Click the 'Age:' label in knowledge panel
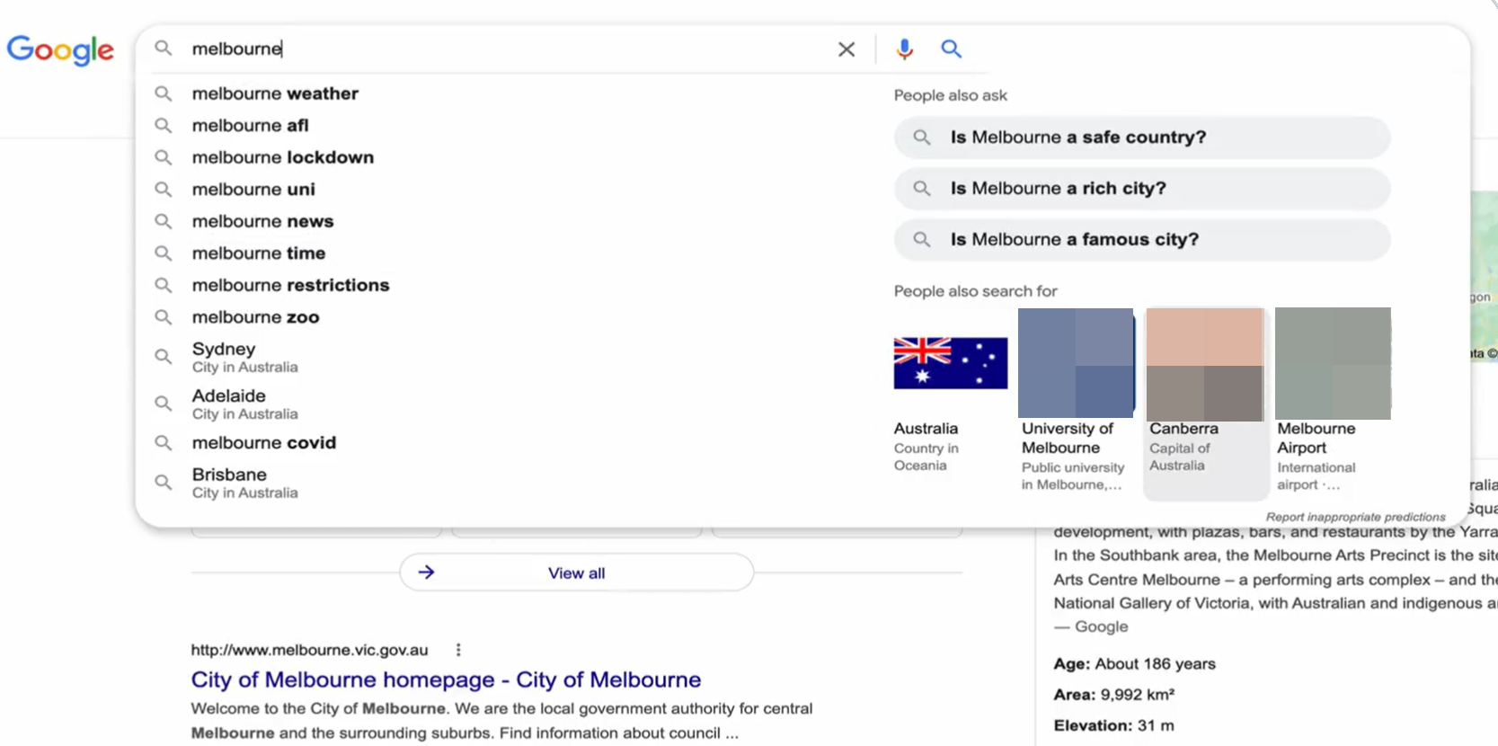Viewport: 1498px width, 746px height. pyautogui.click(x=1072, y=664)
